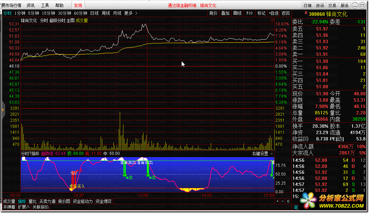The image size is (370, 214).
Task: Click the plus button beside the bottom tabs
Action: pos(278,201)
